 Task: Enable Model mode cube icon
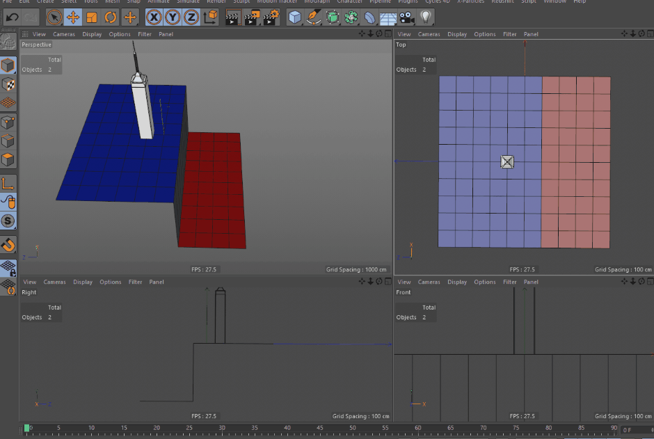pos(8,65)
